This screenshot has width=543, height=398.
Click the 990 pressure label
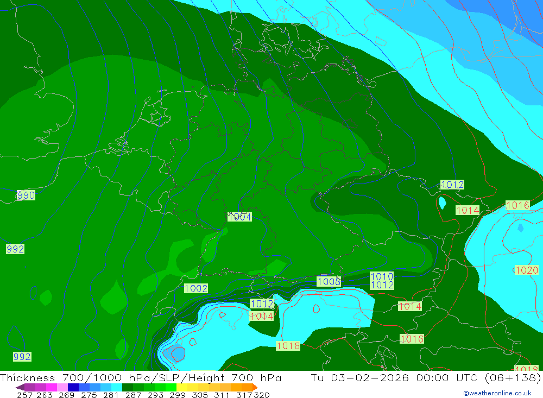[26, 195]
